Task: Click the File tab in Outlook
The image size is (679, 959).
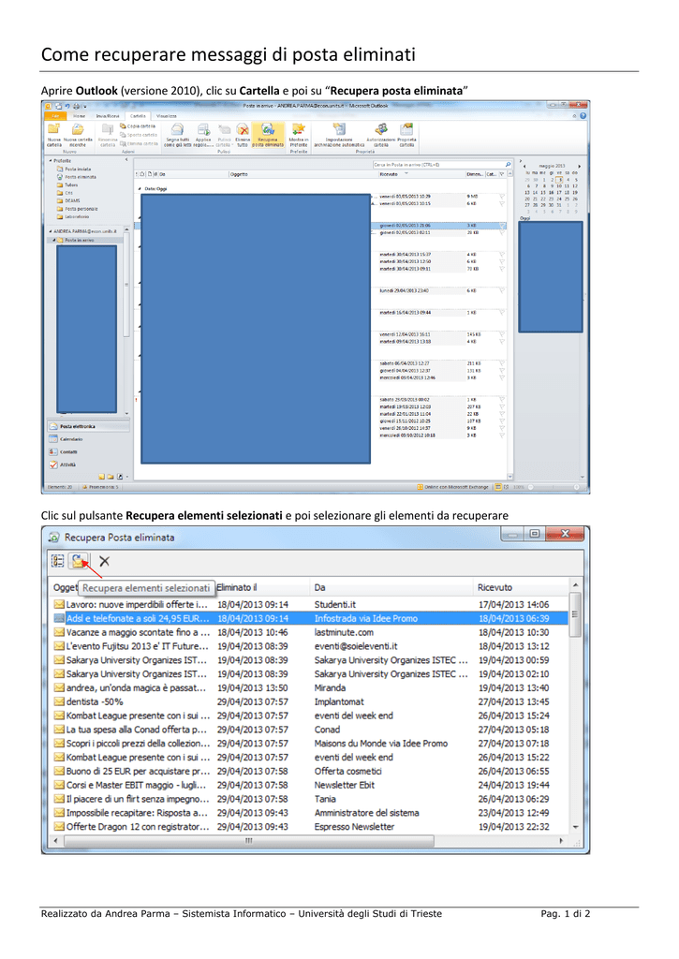Action: tap(55, 115)
